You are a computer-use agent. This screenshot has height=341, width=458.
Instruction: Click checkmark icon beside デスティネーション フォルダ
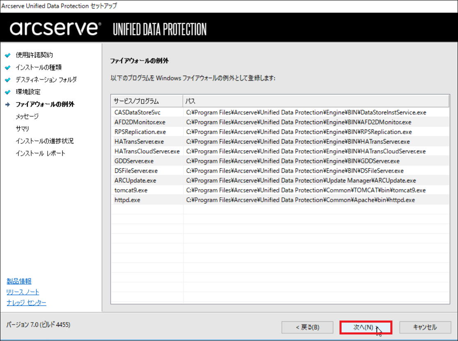[x=8, y=80]
